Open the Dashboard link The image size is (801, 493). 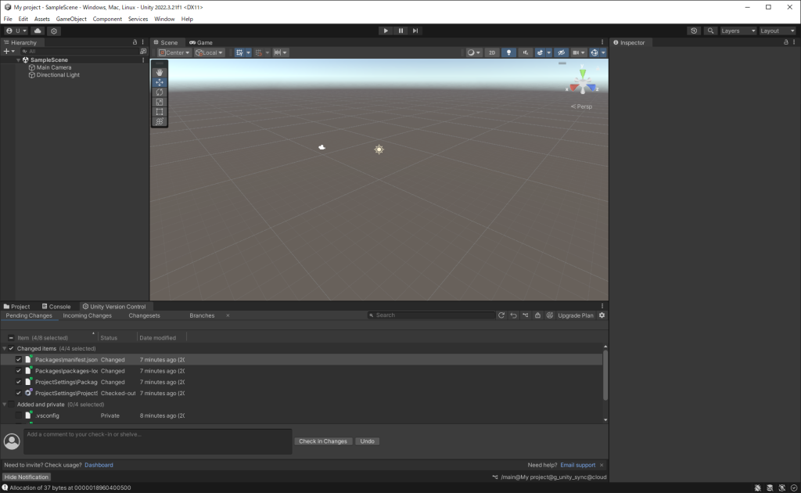pos(99,465)
